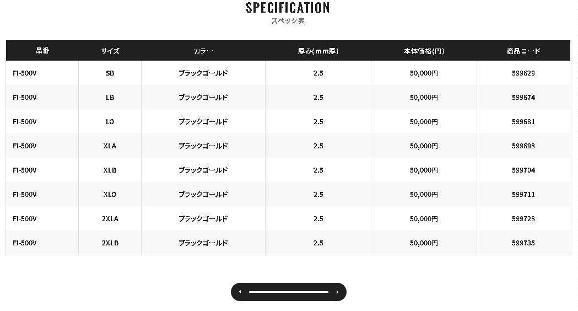Click the 品番 column header
The width and height of the screenshot is (578, 311).
click(x=42, y=51)
